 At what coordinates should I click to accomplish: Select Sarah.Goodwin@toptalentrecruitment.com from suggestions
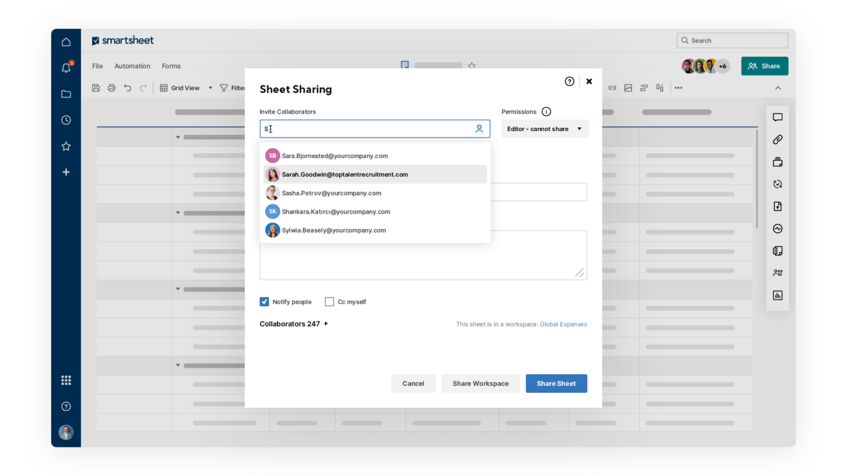tap(345, 174)
